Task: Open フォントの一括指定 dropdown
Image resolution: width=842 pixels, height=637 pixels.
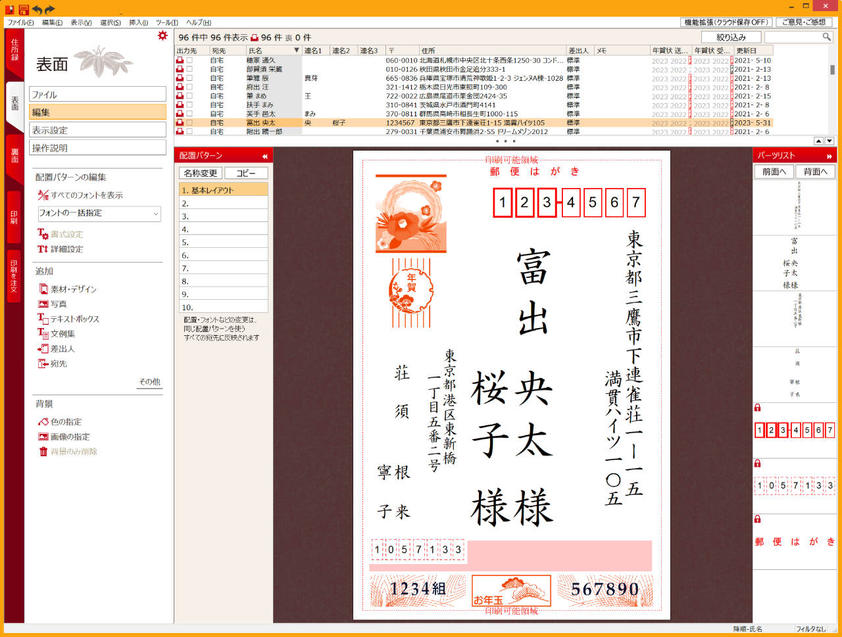Action: pos(99,214)
